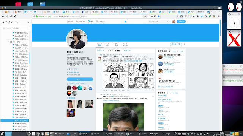Expand the manga tweet options chevron
The width and height of the screenshot is (243, 136).
[153, 57]
